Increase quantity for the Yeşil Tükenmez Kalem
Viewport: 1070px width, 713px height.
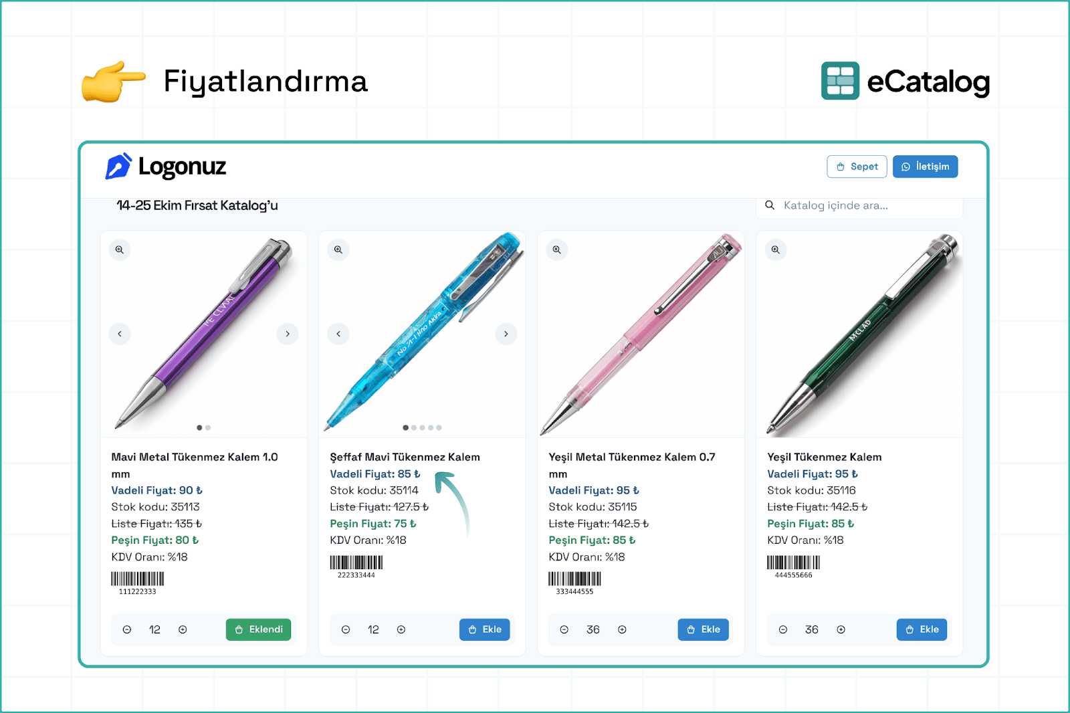(841, 629)
